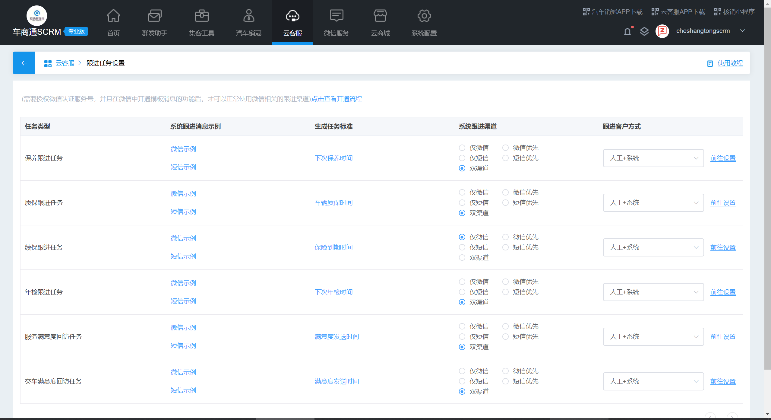Open the 使用教程 link

730,63
